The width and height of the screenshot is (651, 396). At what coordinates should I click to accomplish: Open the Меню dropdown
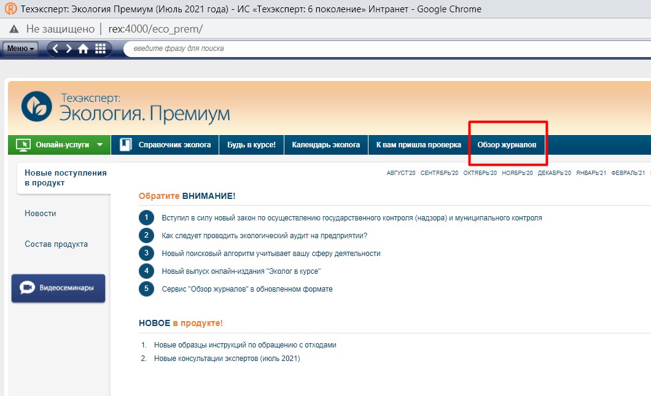20,49
